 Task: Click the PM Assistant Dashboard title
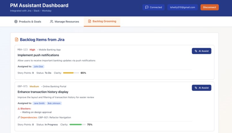tap(39, 5)
